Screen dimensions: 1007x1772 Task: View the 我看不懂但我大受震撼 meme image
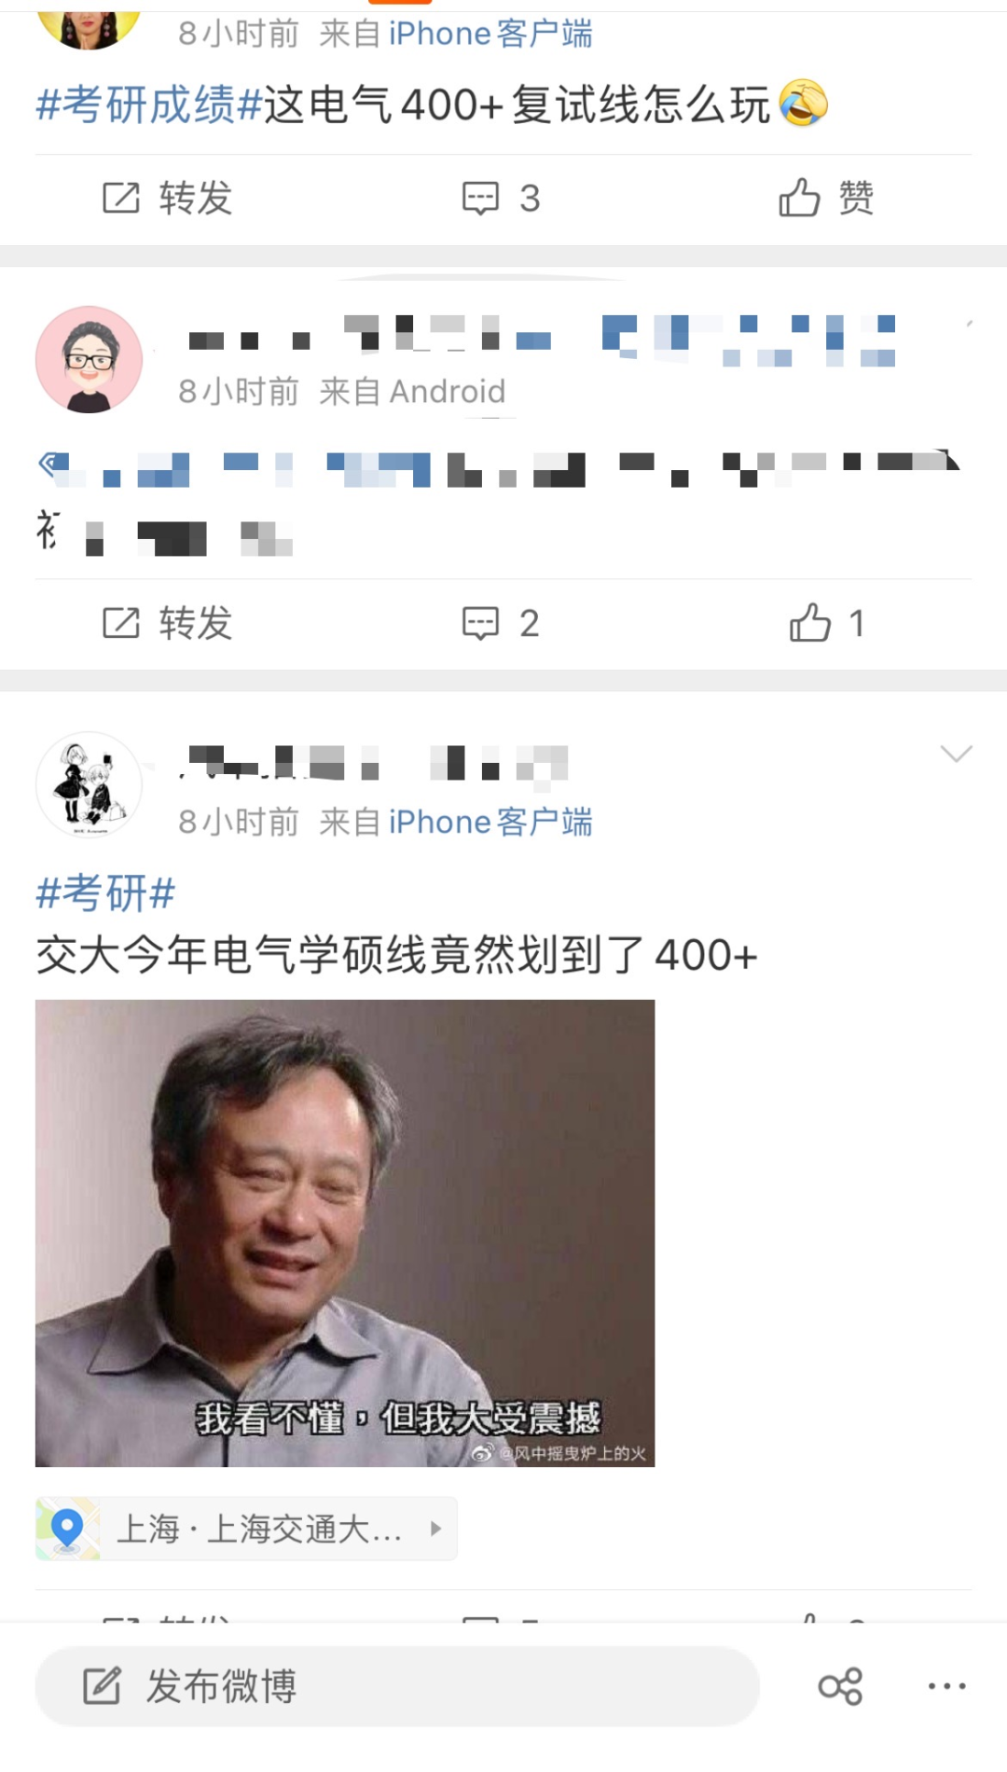[345, 1233]
